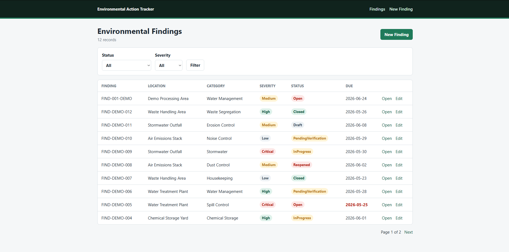Go to Findings in the top navigation
The height and width of the screenshot is (252, 509).
[377, 9]
